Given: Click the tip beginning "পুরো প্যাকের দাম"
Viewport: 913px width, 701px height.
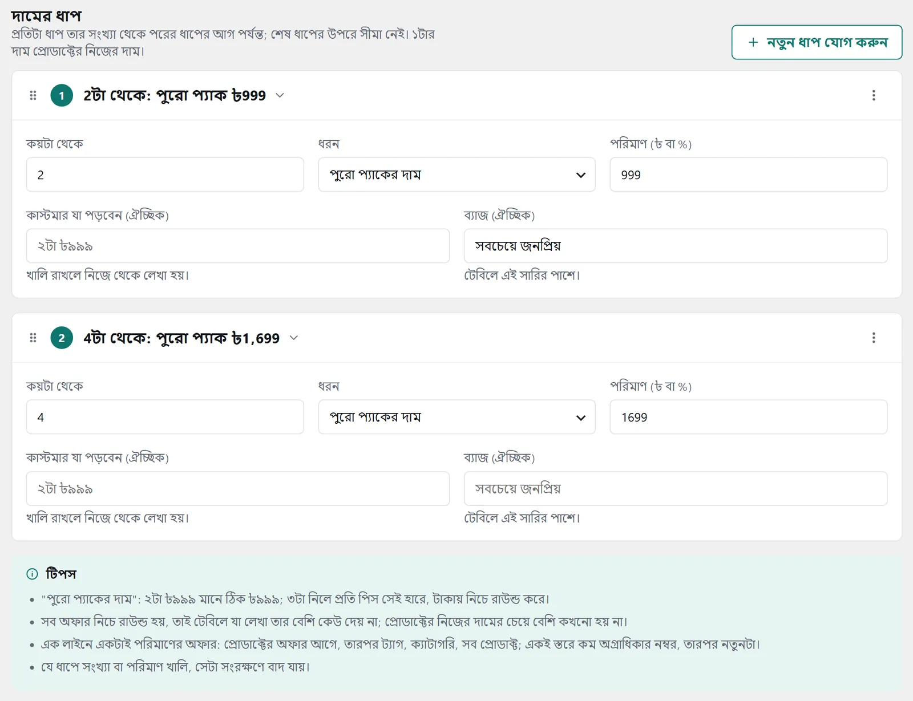Looking at the screenshot, I should point(295,599).
